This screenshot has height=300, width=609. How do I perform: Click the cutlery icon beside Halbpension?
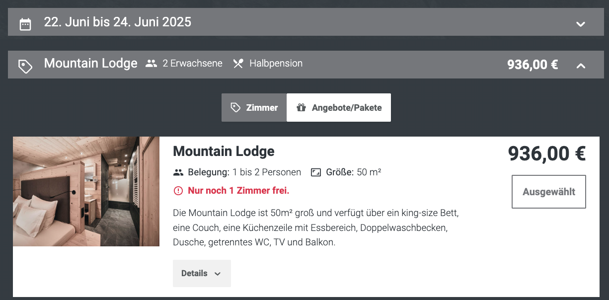[x=238, y=64]
